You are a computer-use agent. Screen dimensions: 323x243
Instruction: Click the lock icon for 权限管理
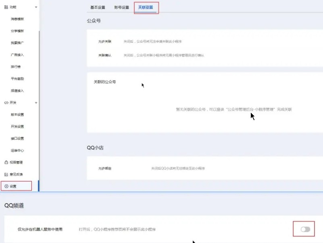(6, 162)
